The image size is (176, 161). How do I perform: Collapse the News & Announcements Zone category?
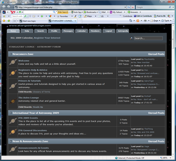point(11,141)
